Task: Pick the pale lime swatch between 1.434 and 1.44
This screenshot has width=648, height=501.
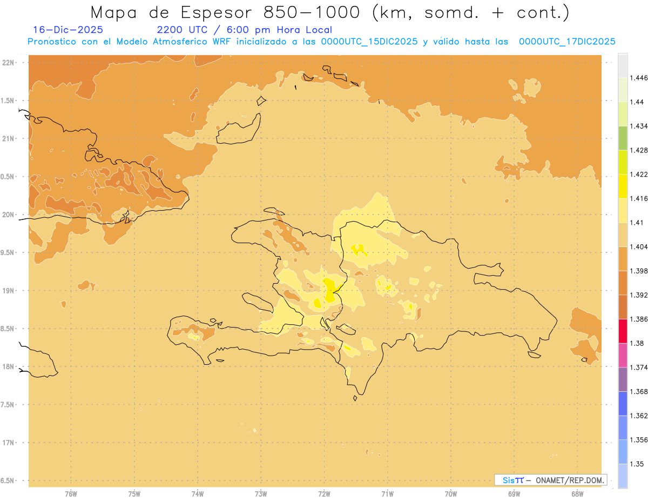Action: (x=623, y=114)
